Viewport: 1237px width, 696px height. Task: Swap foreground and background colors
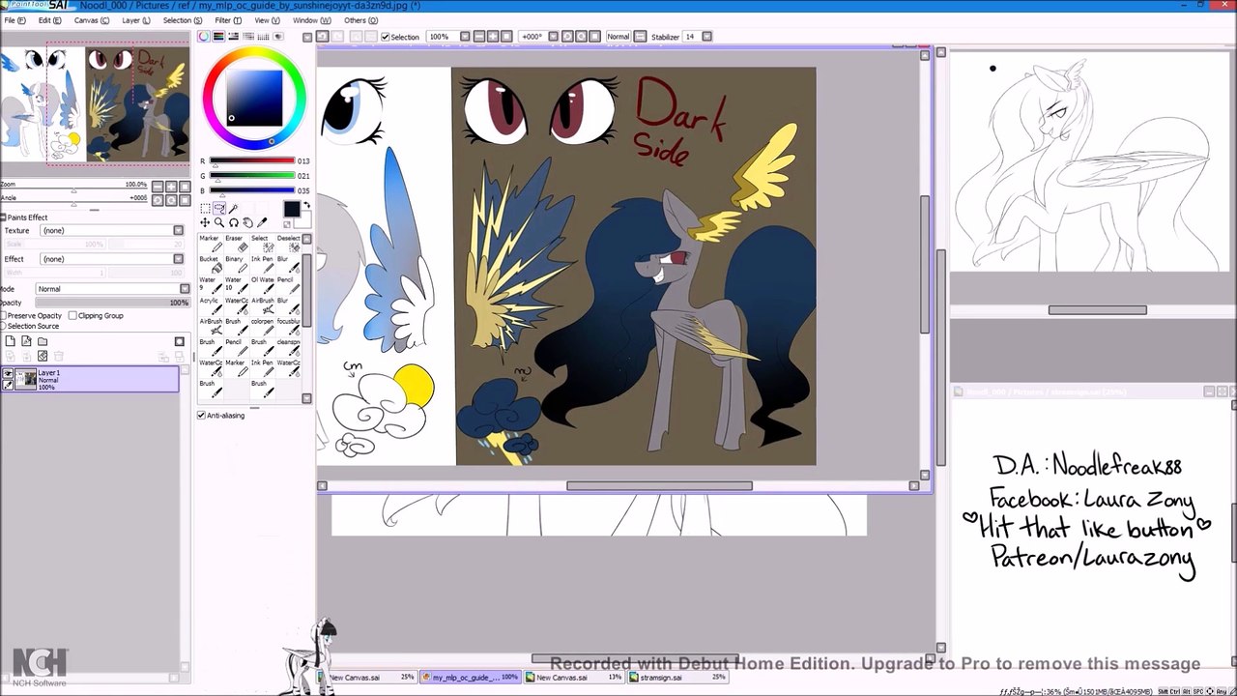(x=306, y=205)
